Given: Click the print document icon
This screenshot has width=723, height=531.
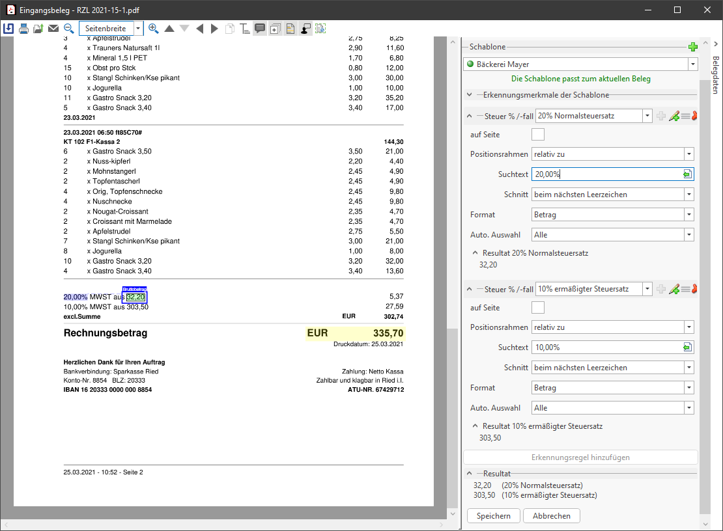Looking at the screenshot, I should coord(24,29).
